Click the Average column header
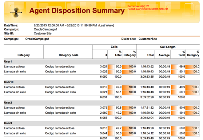Viewport: 203px width, 140px height. tap(164, 55)
